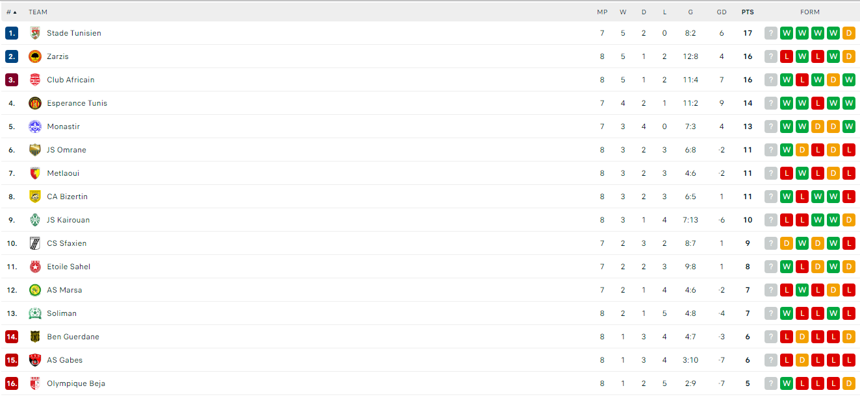Open the Olympique Beja crest icon
The height and width of the screenshot is (399, 860).
[35, 383]
